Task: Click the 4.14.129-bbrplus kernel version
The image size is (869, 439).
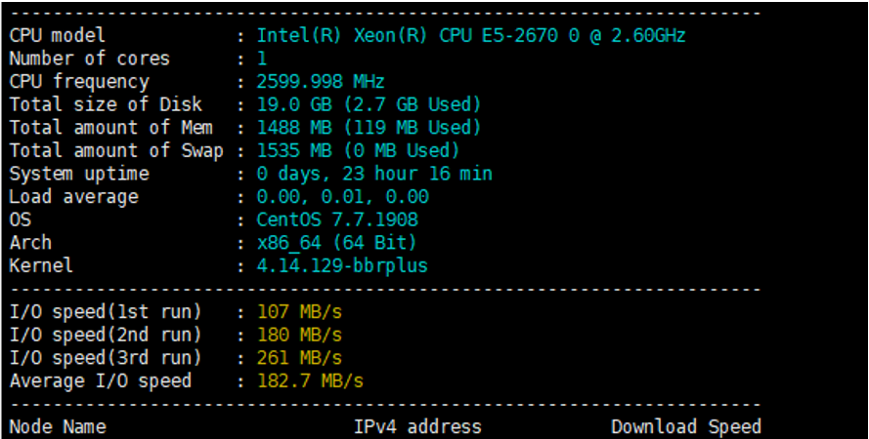Action: pyautogui.click(x=342, y=266)
